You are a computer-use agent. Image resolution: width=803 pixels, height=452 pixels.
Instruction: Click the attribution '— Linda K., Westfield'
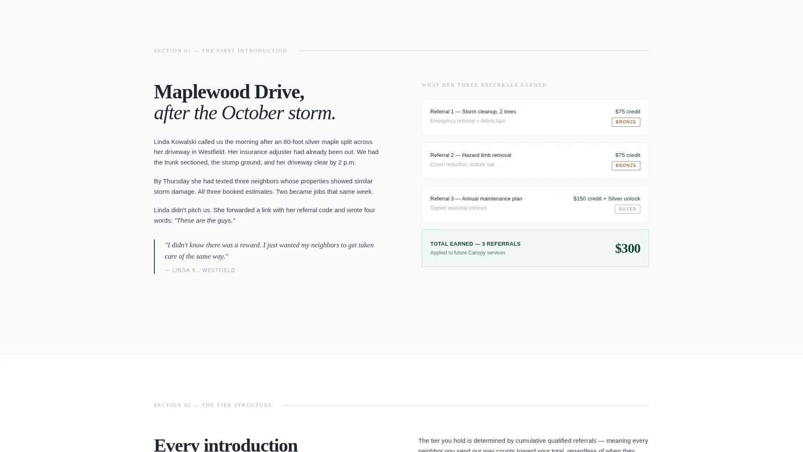click(200, 270)
